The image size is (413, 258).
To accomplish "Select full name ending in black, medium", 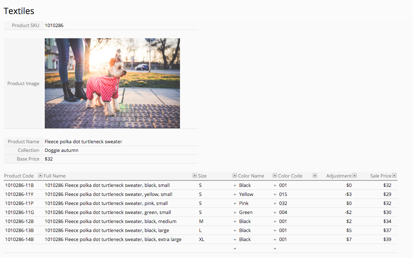I will click(x=111, y=221).
